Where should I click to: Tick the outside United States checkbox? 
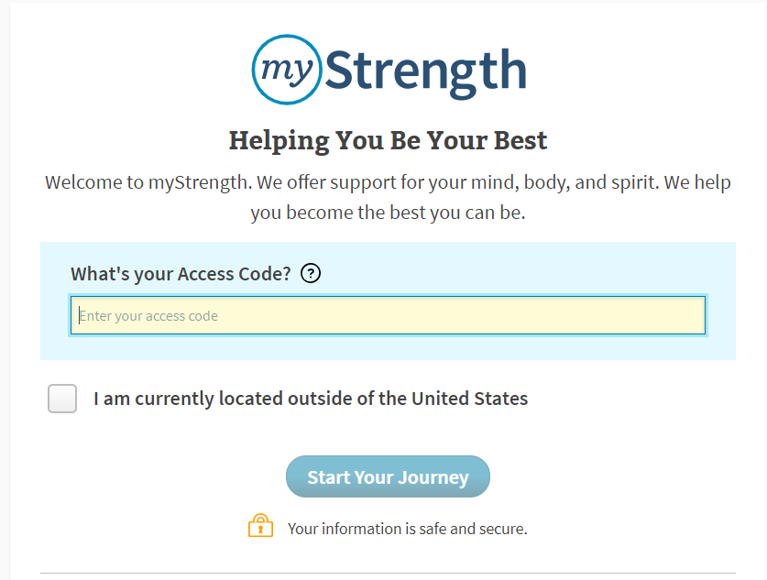pyautogui.click(x=62, y=399)
